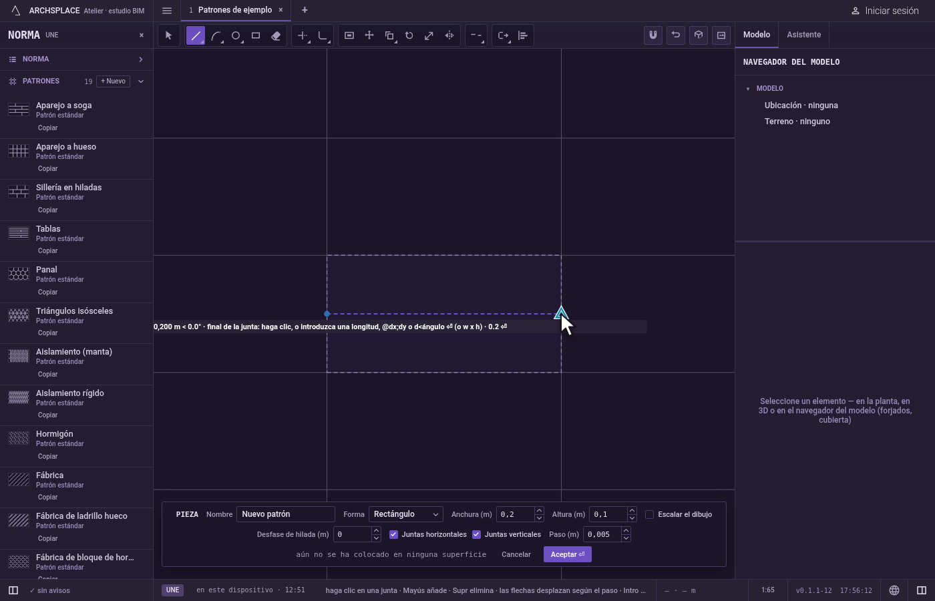
Task: Choose the rectangle drawing tool
Action: point(256,35)
